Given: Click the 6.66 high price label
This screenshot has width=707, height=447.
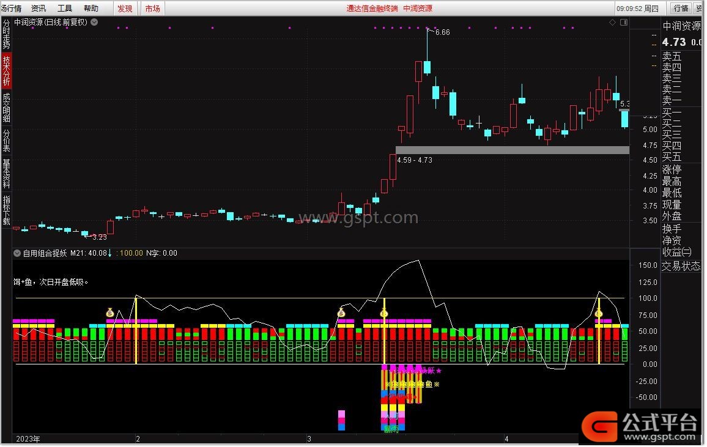Looking at the screenshot, I should pos(442,32).
